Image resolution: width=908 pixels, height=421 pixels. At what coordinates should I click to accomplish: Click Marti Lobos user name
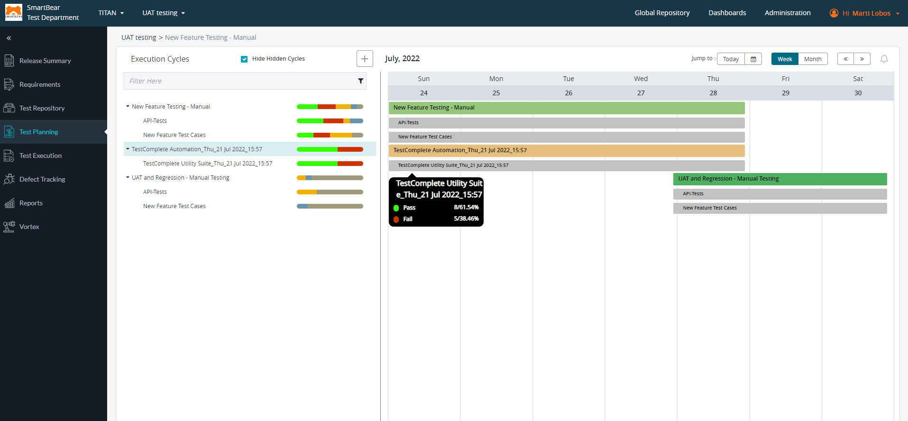pyautogui.click(x=871, y=13)
